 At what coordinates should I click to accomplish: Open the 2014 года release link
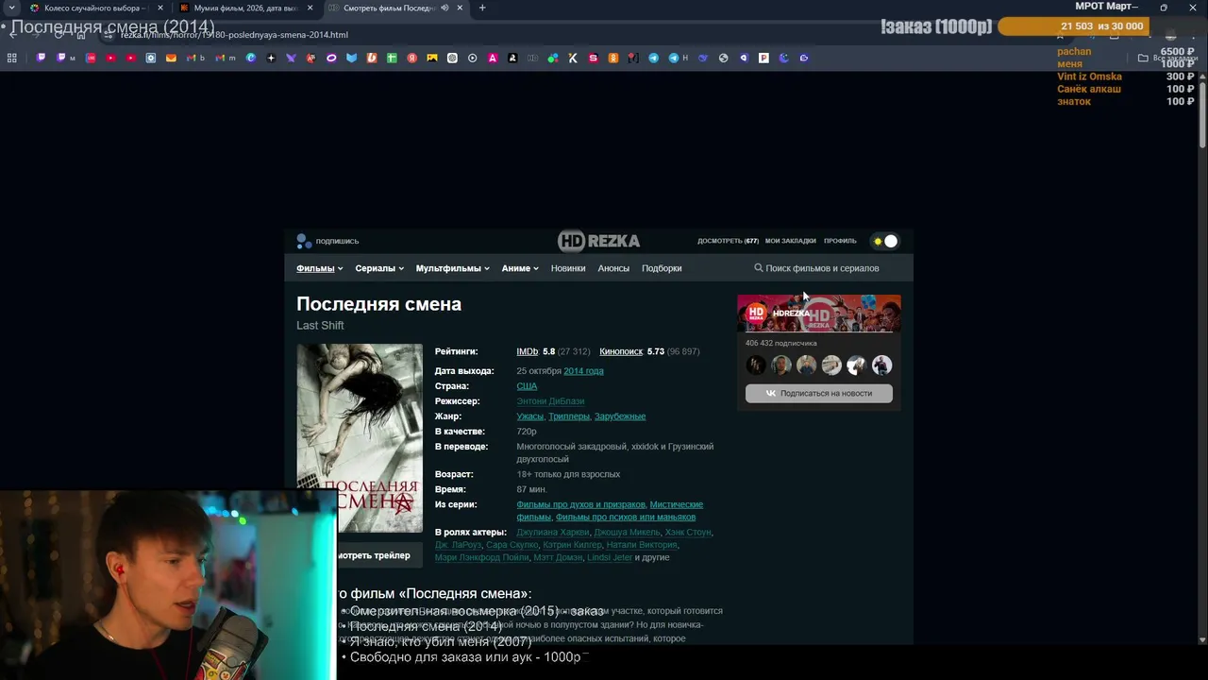click(x=583, y=371)
